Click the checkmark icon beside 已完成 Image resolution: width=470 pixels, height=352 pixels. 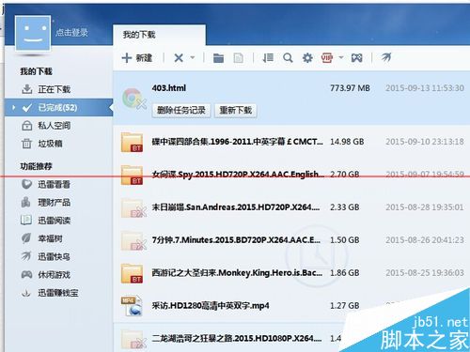point(27,108)
